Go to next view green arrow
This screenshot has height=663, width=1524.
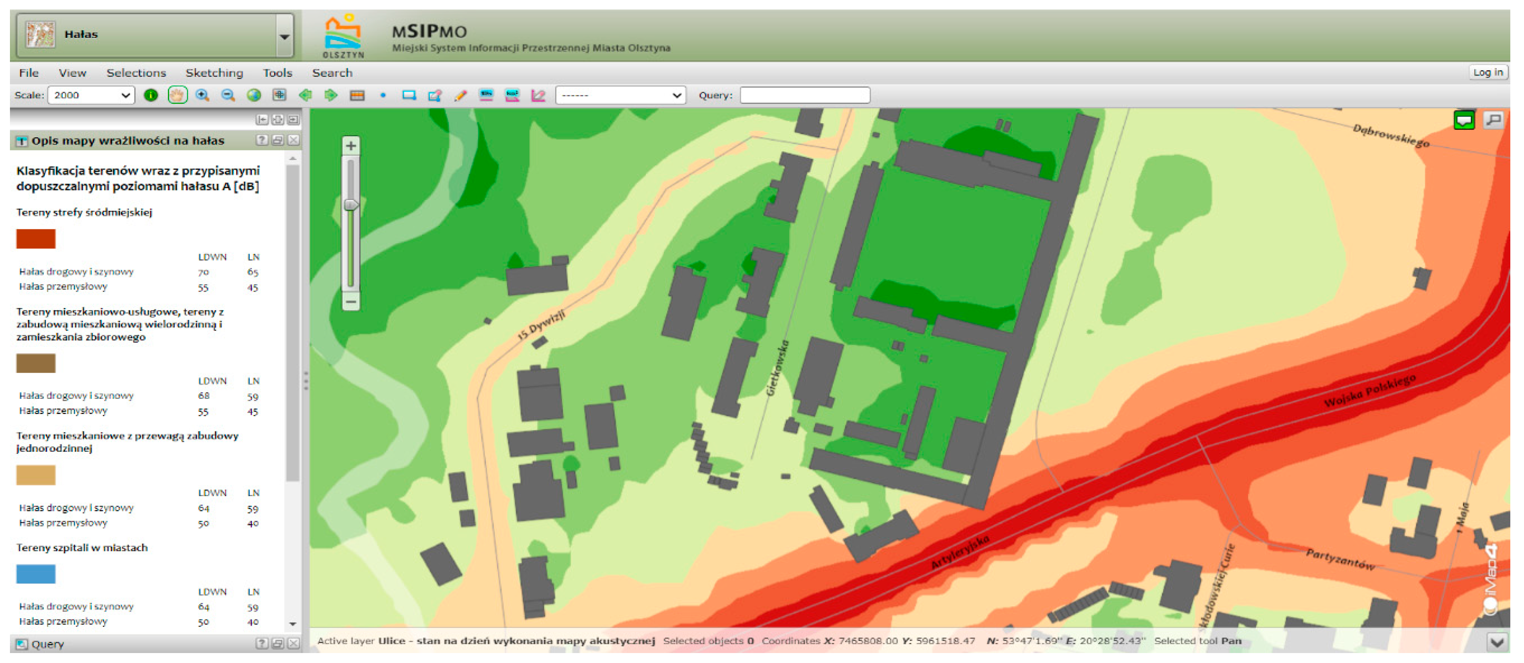[x=331, y=95]
